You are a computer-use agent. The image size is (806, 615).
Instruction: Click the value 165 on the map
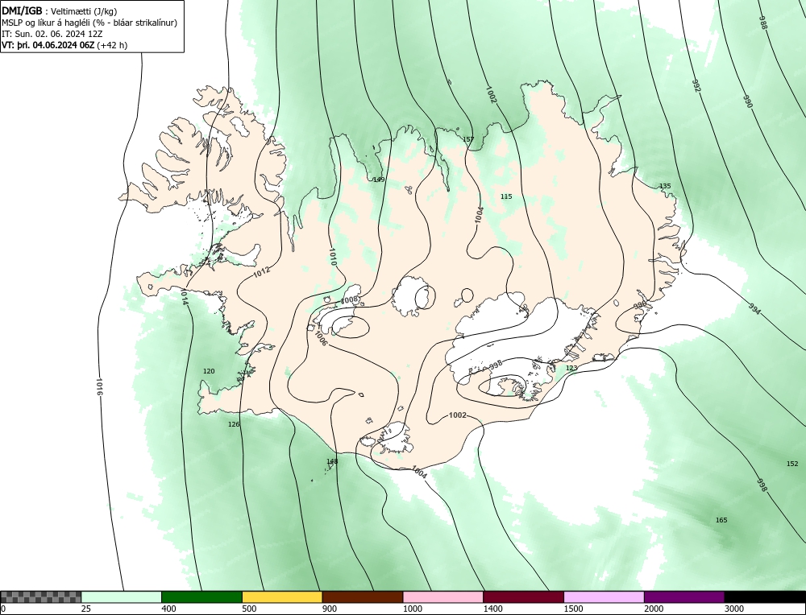point(721,521)
